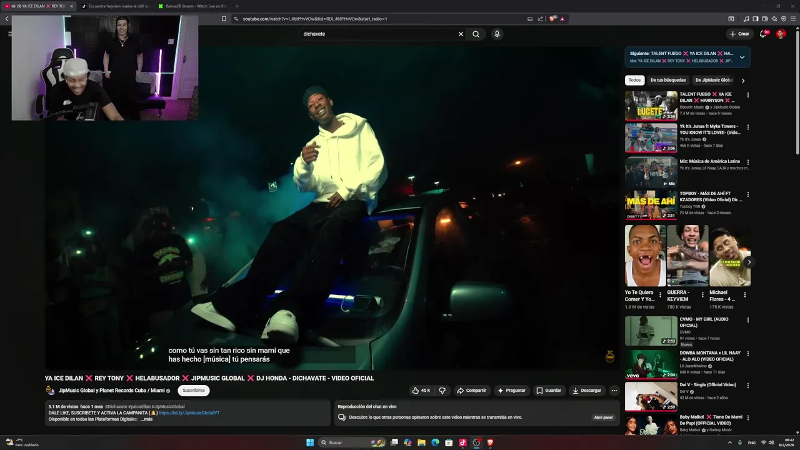Viewport: 800px width, 450px height.
Task: Share the video via Compartir
Action: pos(471,391)
